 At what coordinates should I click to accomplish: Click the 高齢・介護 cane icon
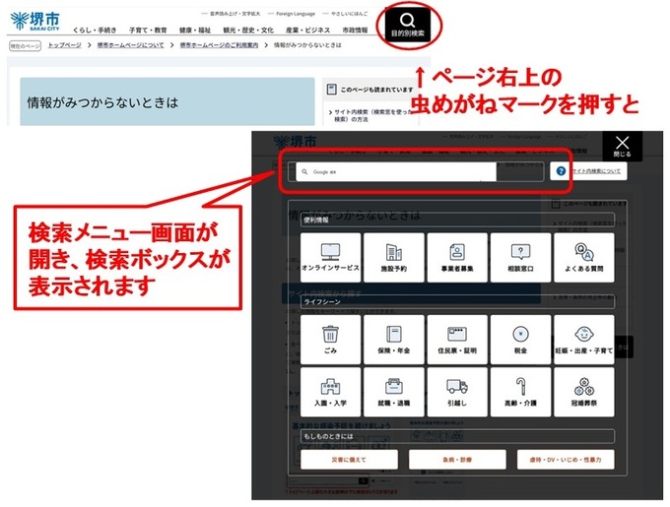(x=520, y=391)
